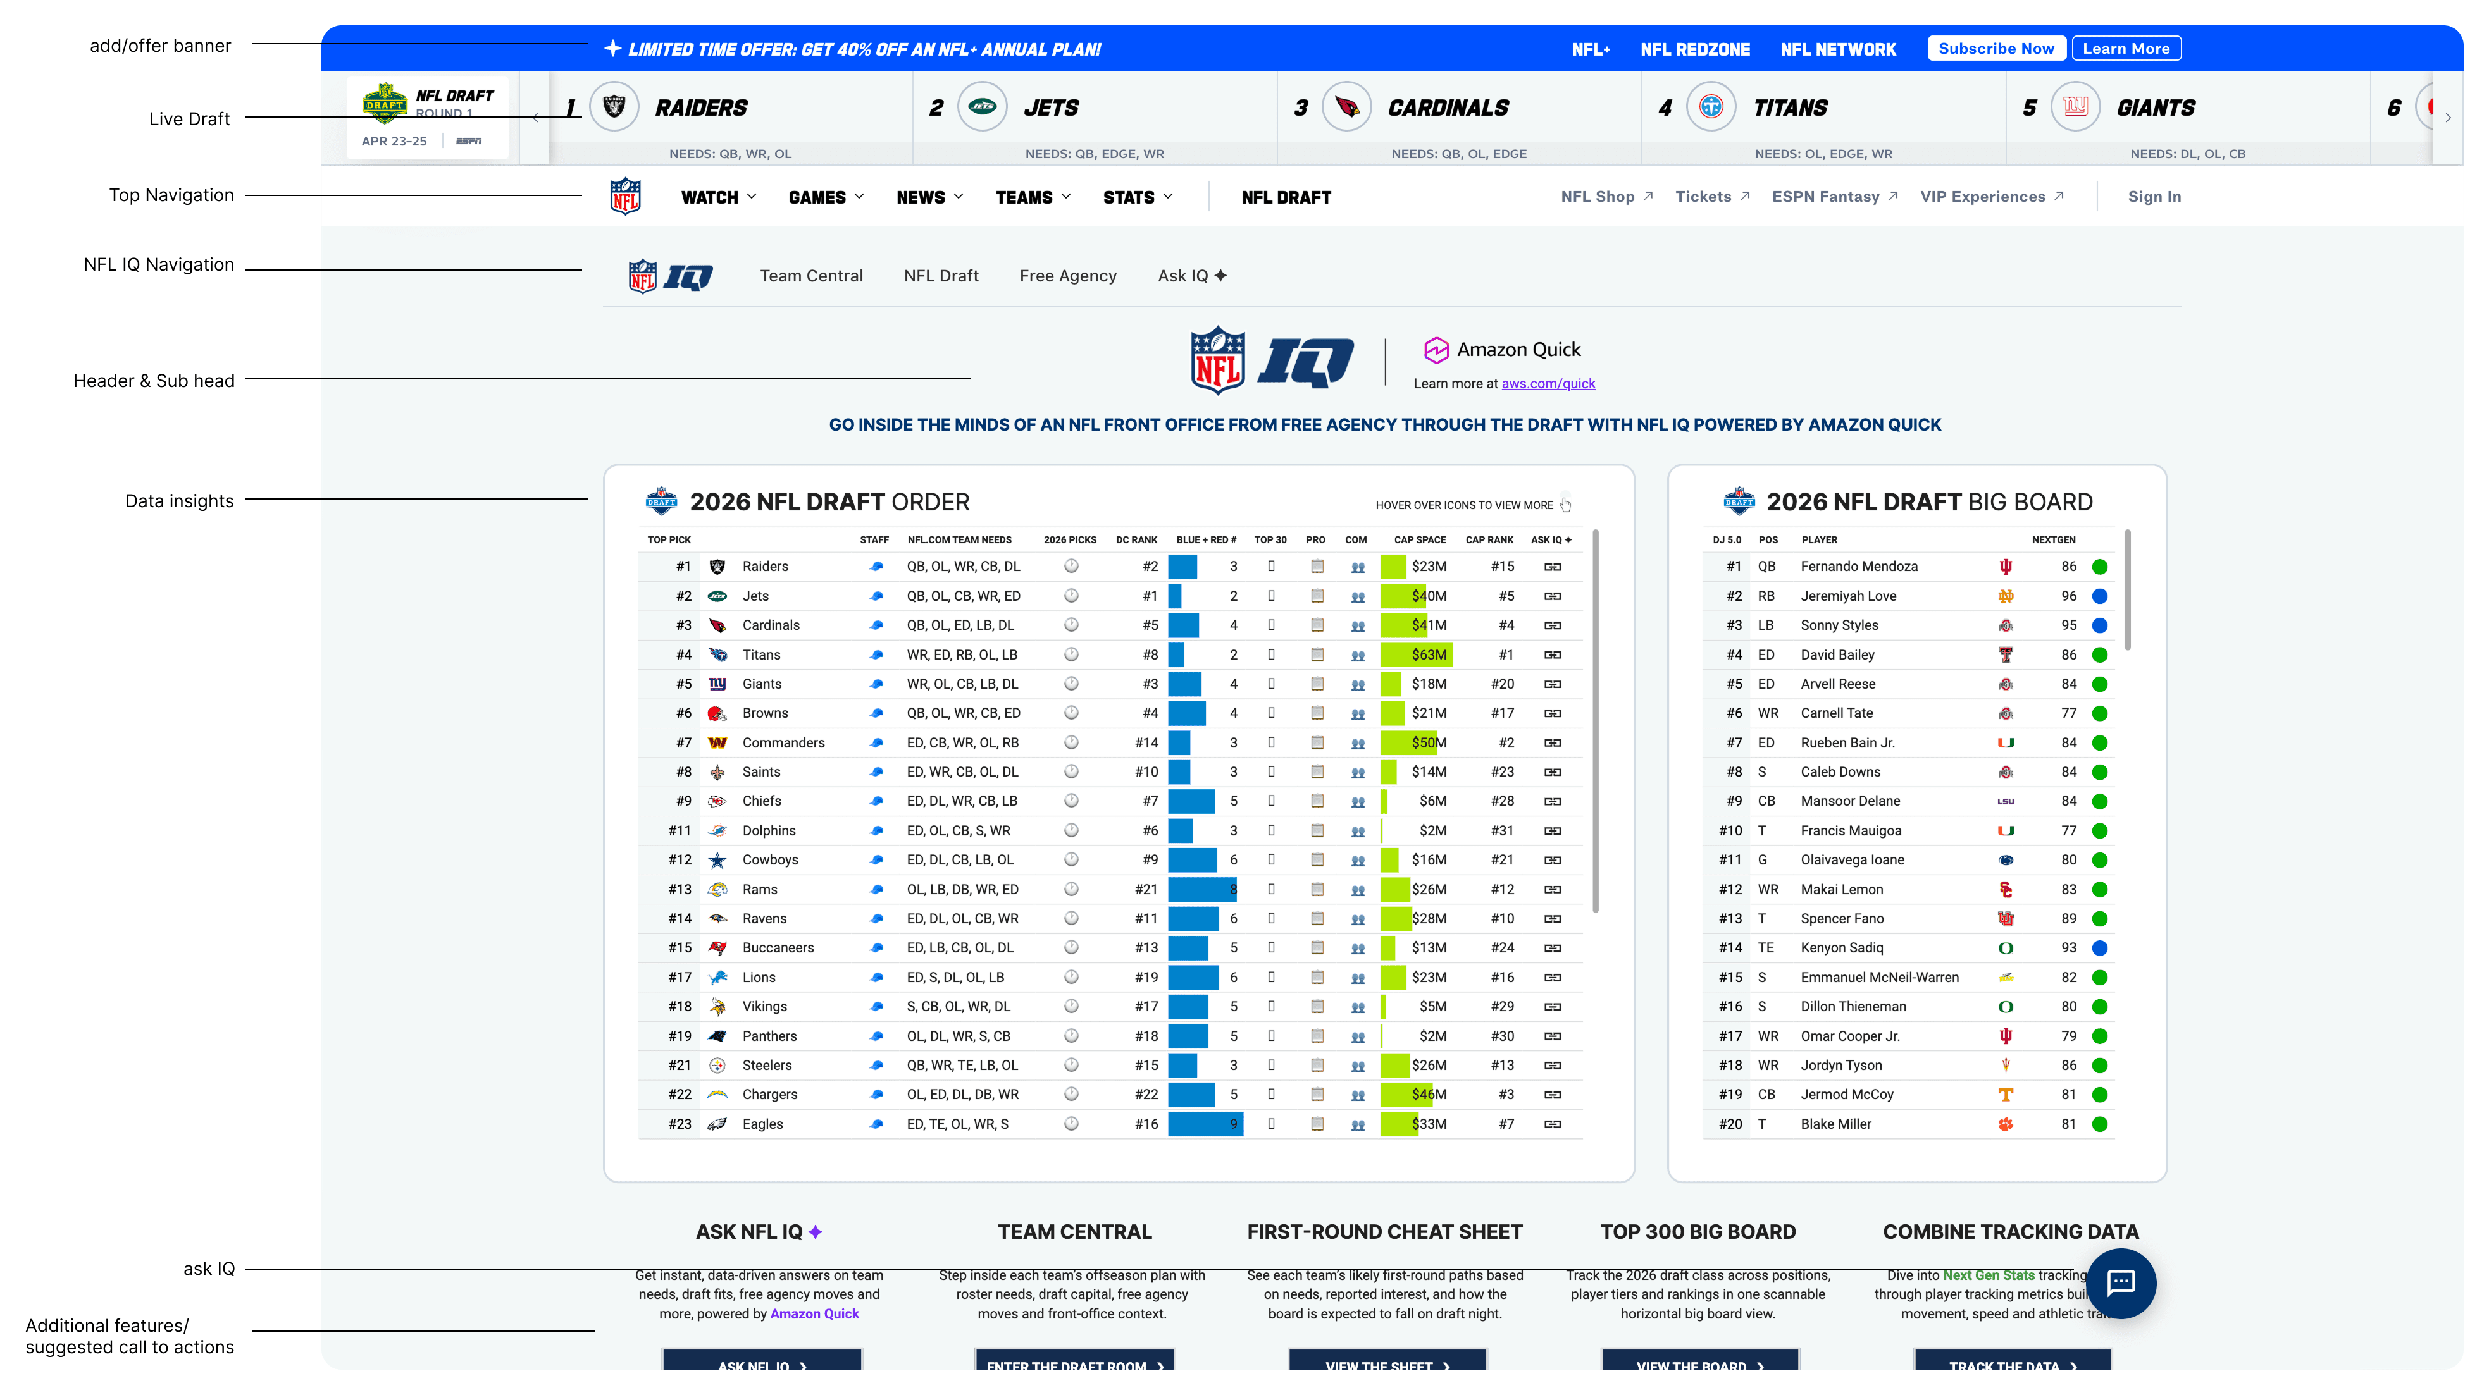Image resolution: width=2489 pixels, height=1395 pixels.
Task: Open the Stats dropdown menu
Action: 1137,197
